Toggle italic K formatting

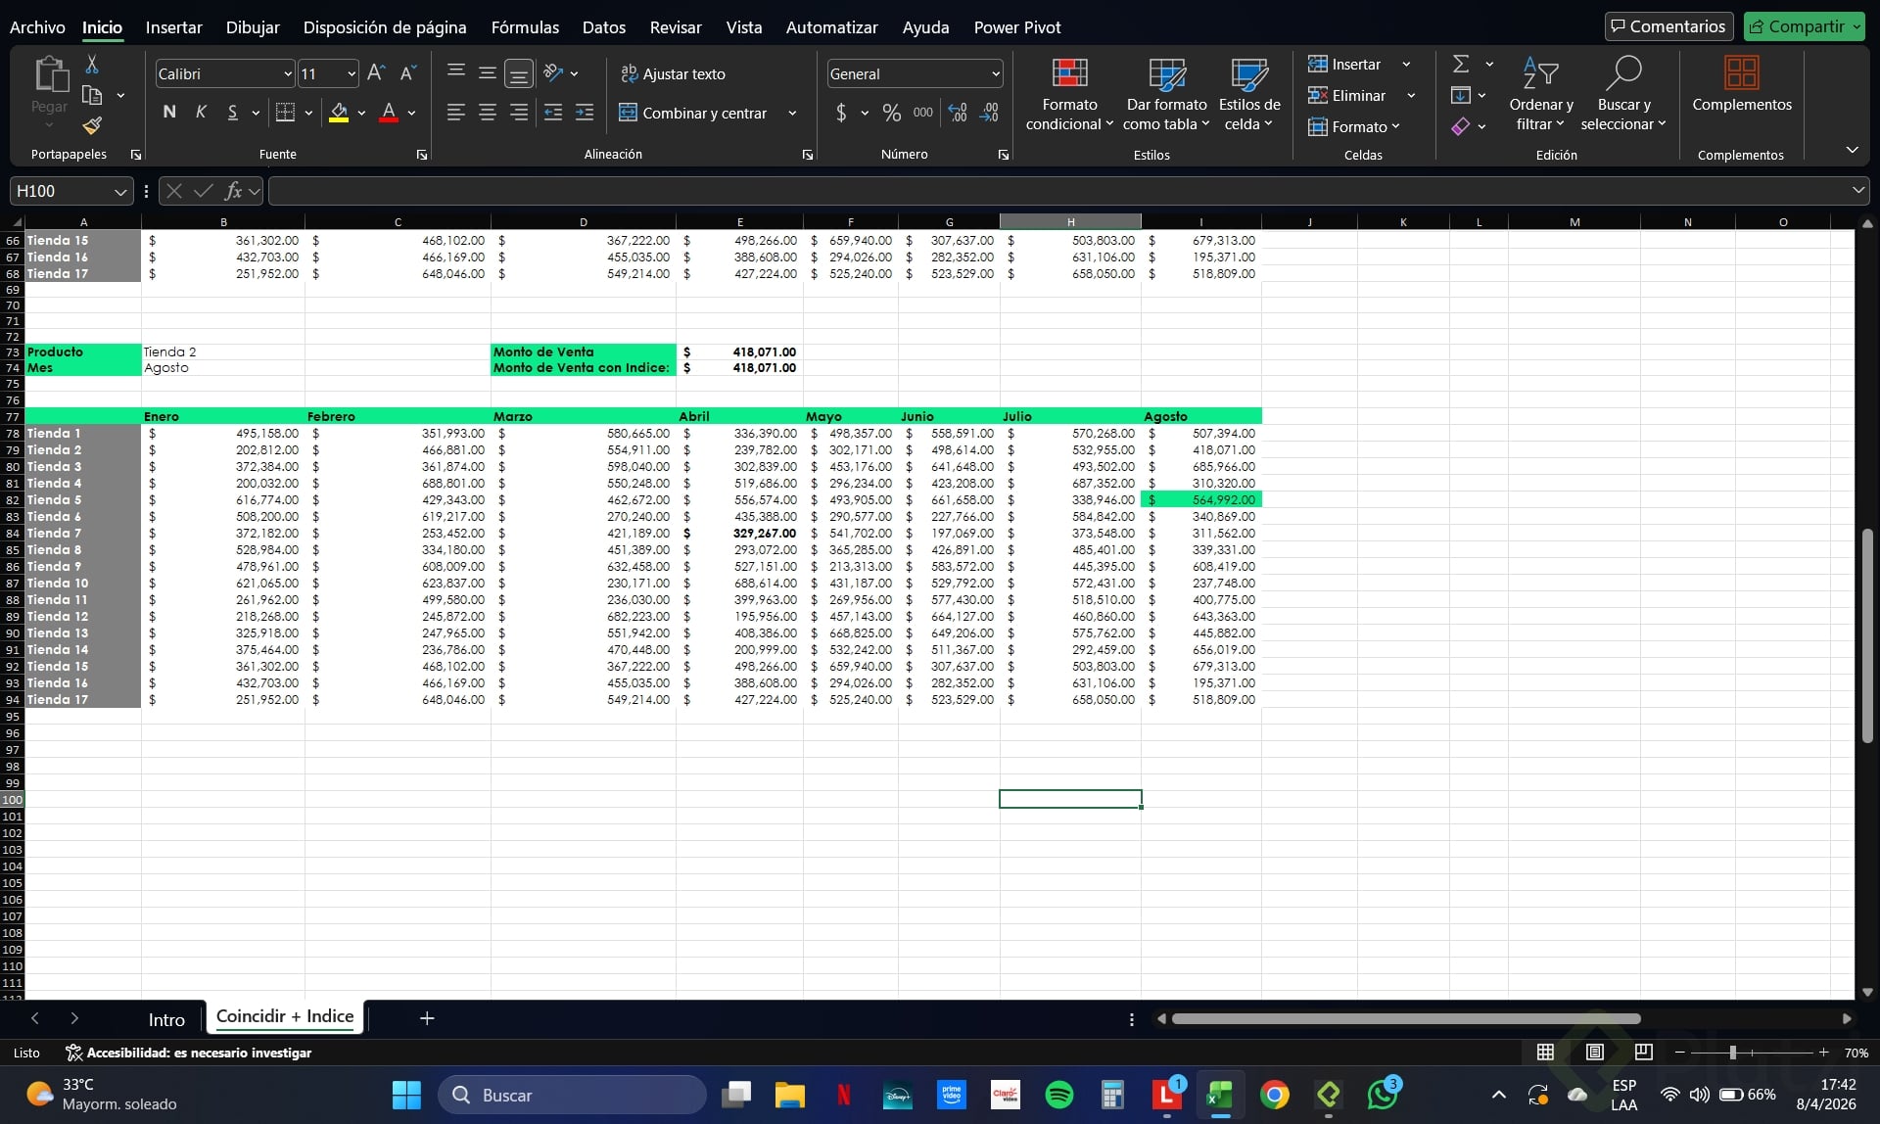(x=201, y=113)
